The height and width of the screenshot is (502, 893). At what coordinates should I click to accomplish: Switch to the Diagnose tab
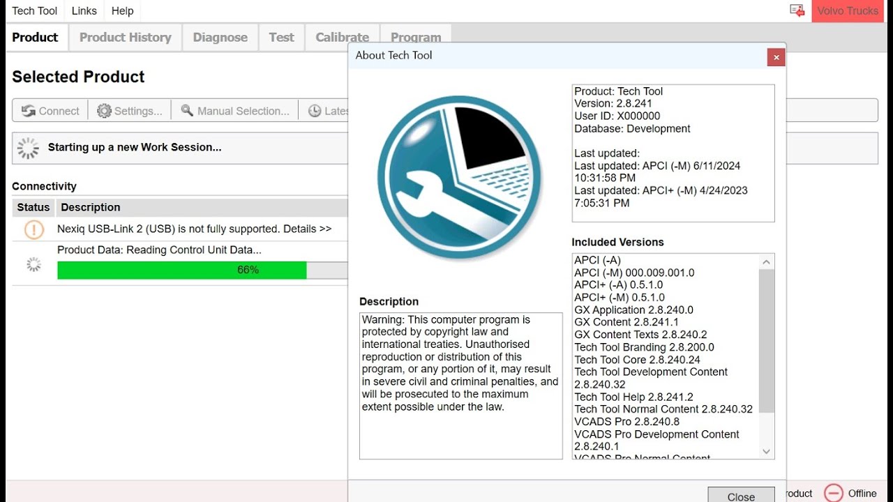tap(220, 38)
